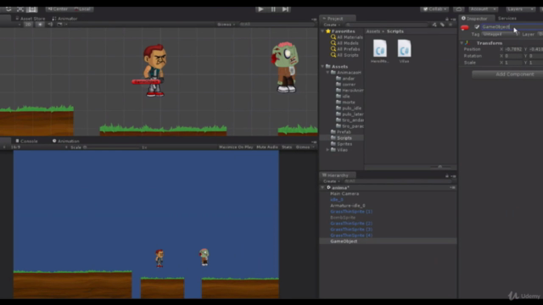Open scene effects image dropdown
This screenshot has width=543, height=305.
pos(61,25)
